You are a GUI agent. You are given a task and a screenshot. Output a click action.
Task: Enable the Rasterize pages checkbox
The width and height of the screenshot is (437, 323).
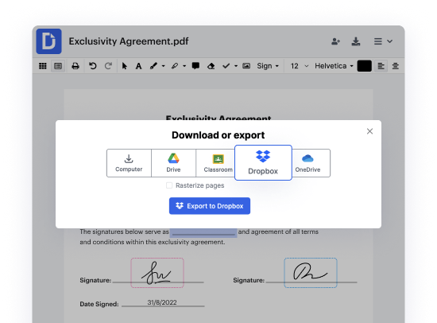169,185
